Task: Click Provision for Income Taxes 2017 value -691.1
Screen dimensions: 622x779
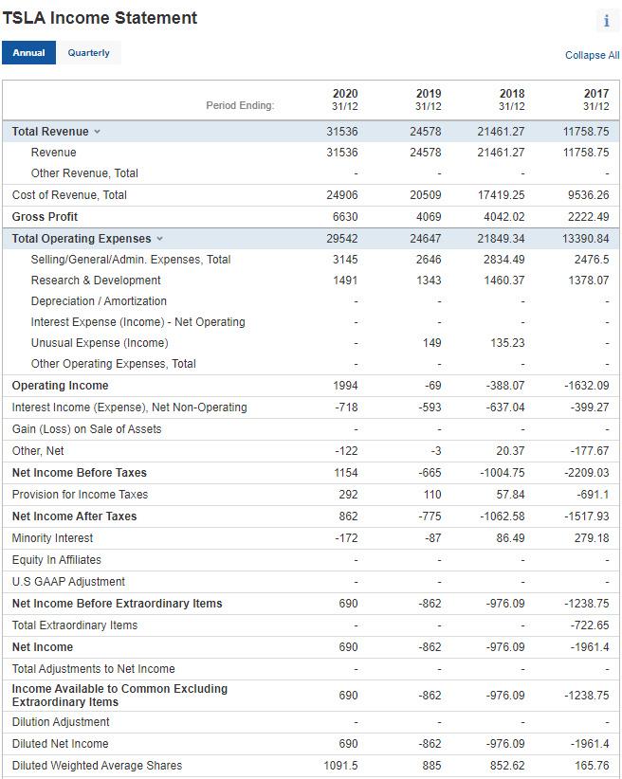Action: coord(593,496)
